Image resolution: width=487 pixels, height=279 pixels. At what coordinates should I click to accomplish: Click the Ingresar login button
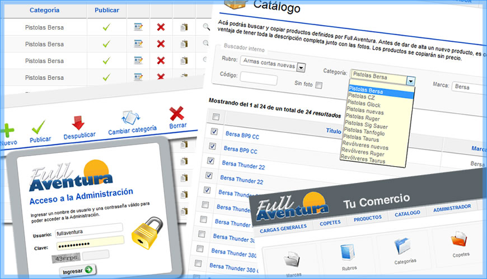[x=78, y=271]
